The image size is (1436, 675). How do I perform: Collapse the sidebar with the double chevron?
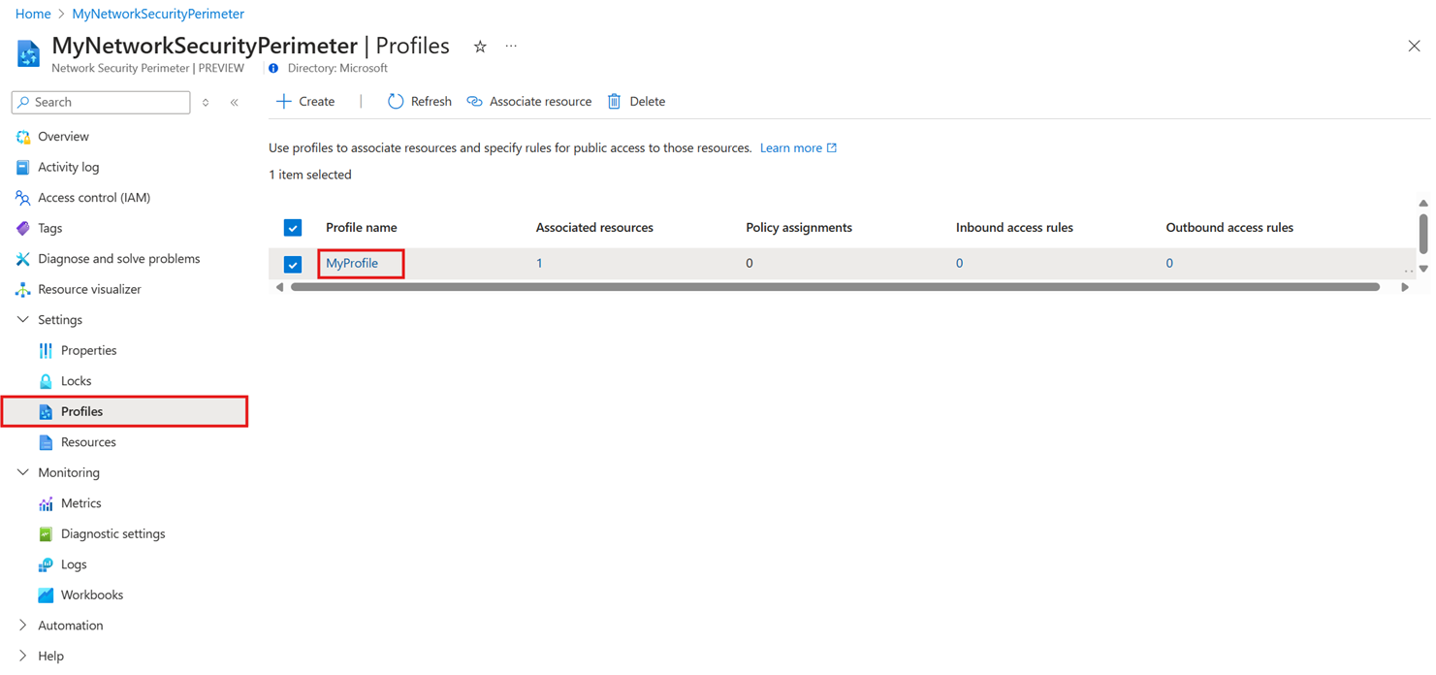234,102
